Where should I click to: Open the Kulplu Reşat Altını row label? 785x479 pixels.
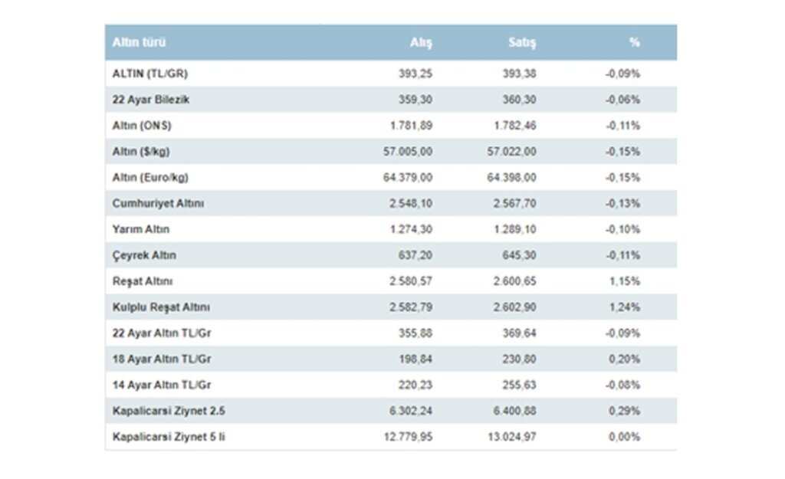pos(161,307)
